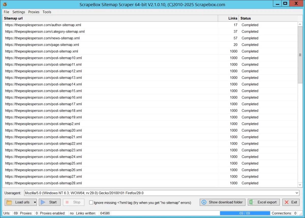305x218 pixels.
Task: Click the 69 / 69 progress bar
Action: coord(245,213)
